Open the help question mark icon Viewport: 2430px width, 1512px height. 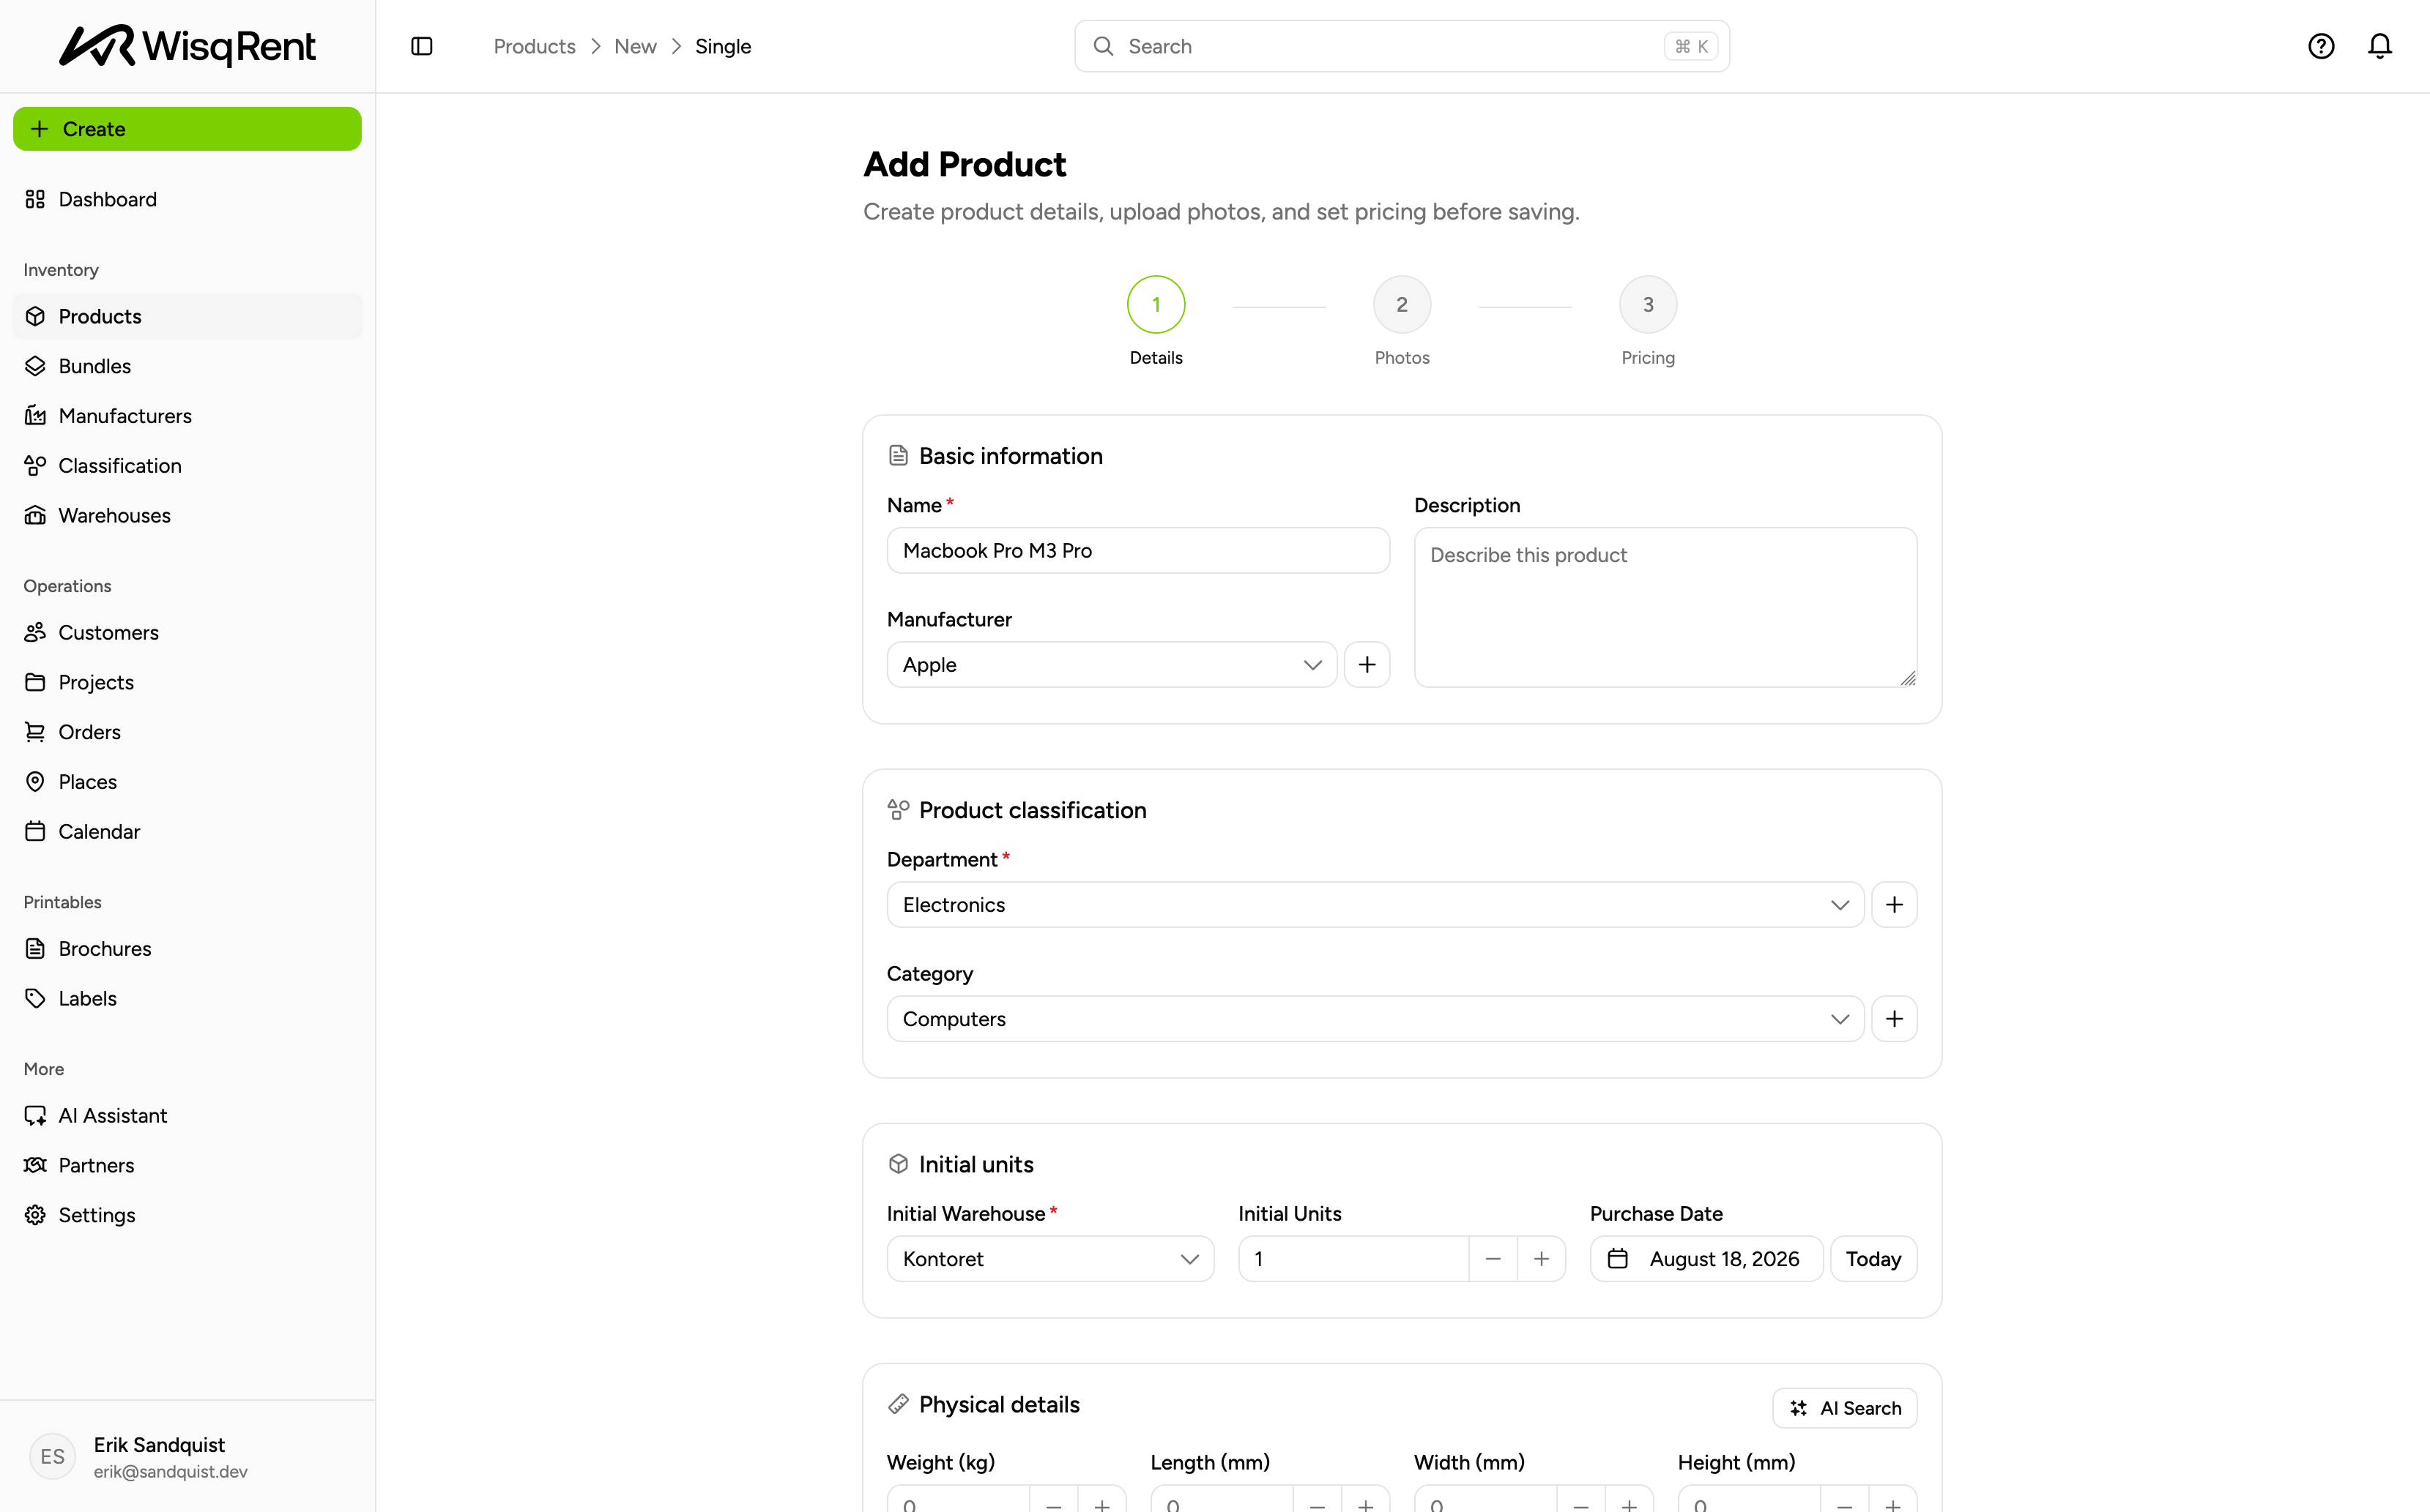coord(2321,46)
